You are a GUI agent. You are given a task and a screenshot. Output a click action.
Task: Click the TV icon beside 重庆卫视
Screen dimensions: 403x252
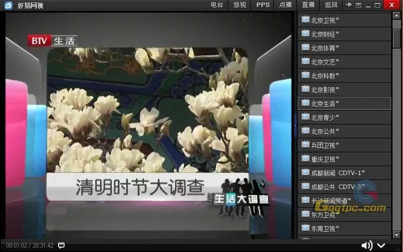(305, 158)
